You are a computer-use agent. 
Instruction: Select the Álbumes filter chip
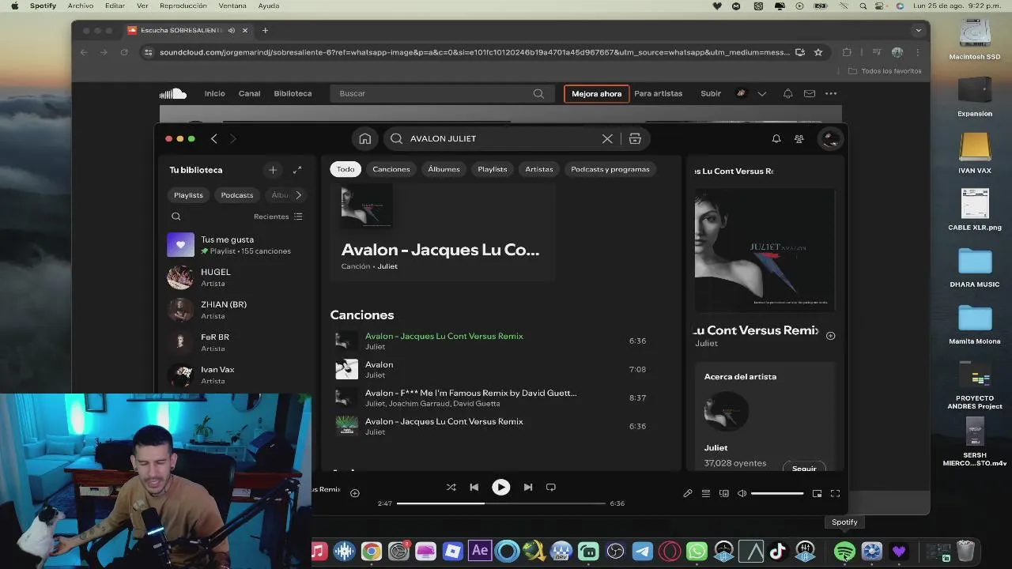coord(444,169)
